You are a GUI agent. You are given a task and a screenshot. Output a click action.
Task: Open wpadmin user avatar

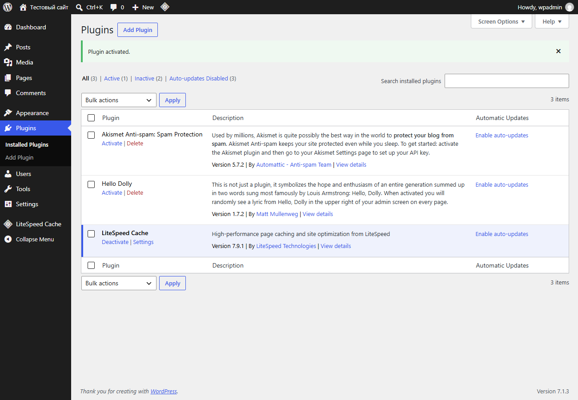point(570,7)
